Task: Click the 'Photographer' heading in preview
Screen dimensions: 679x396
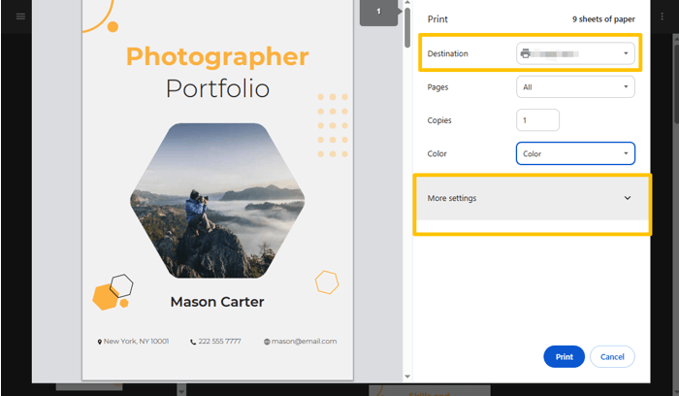Action: point(217,56)
